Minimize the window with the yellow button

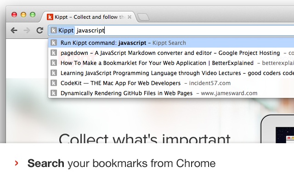23,15
